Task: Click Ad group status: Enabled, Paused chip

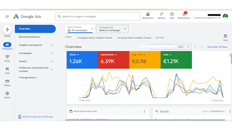Action: [134, 38]
